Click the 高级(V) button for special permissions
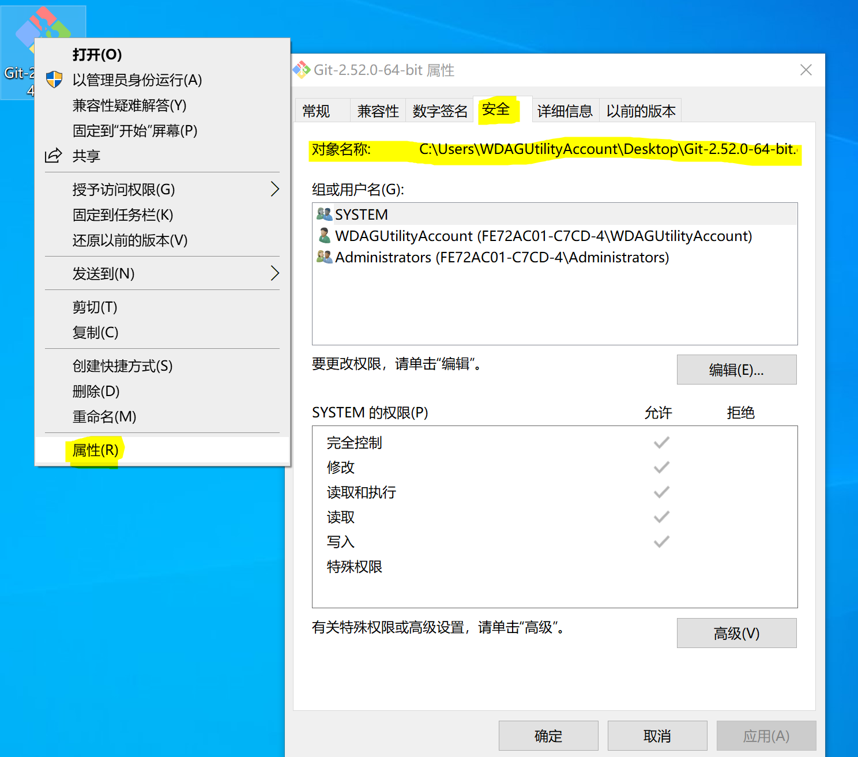 point(736,633)
